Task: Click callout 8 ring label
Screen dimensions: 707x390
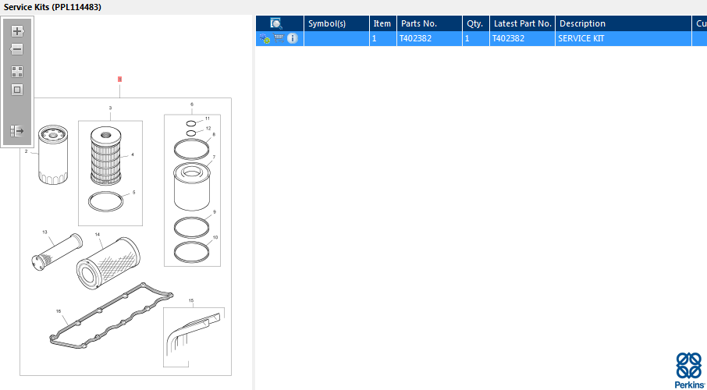Action: 214,134
